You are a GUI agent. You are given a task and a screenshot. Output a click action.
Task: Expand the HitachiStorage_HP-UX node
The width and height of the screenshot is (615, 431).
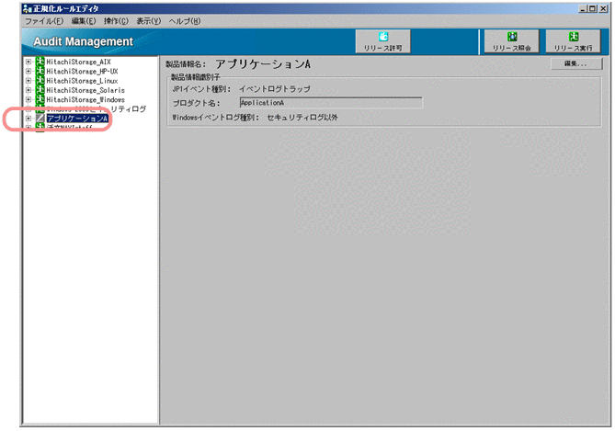click(28, 71)
